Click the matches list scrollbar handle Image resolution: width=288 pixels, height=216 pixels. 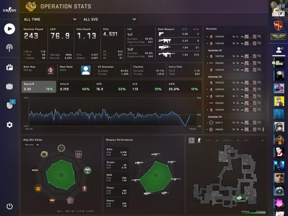tap(263, 129)
